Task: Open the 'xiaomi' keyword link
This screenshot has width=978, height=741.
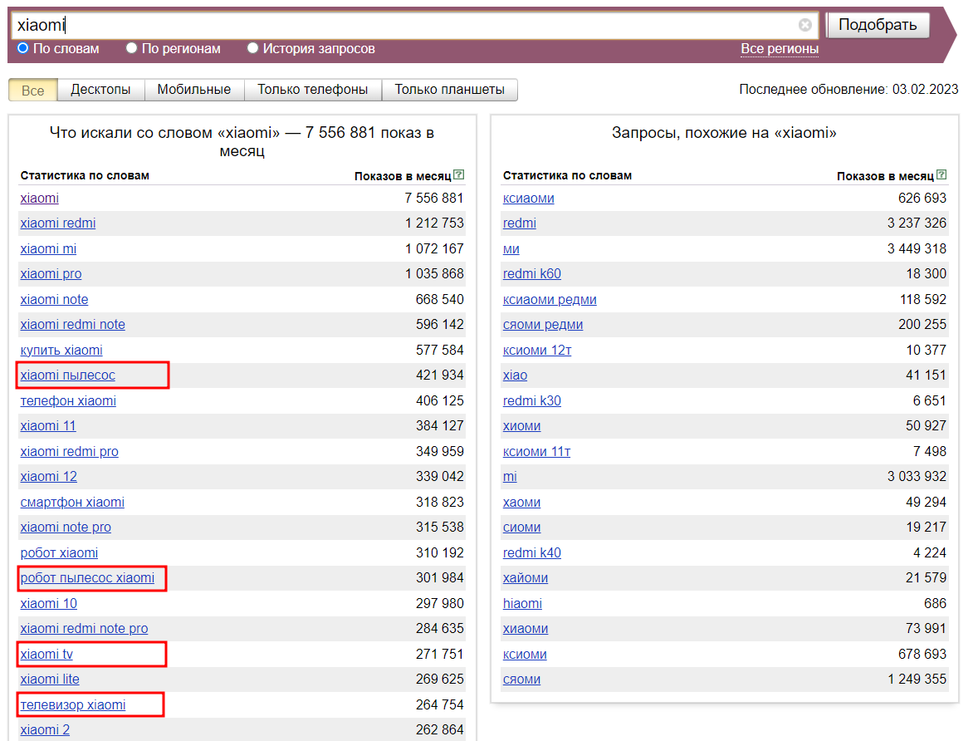Action: pyautogui.click(x=39, y=199)
